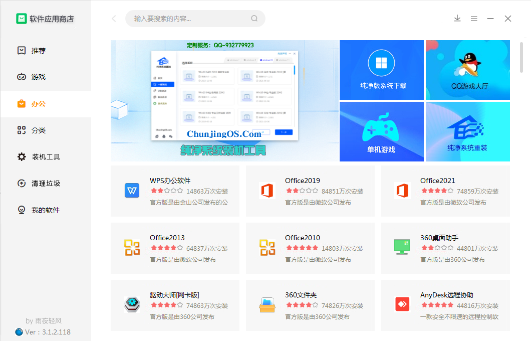Click the 我的软件 smiley icon
Viewport: 531px width, 341px height.
click(22, 210)
